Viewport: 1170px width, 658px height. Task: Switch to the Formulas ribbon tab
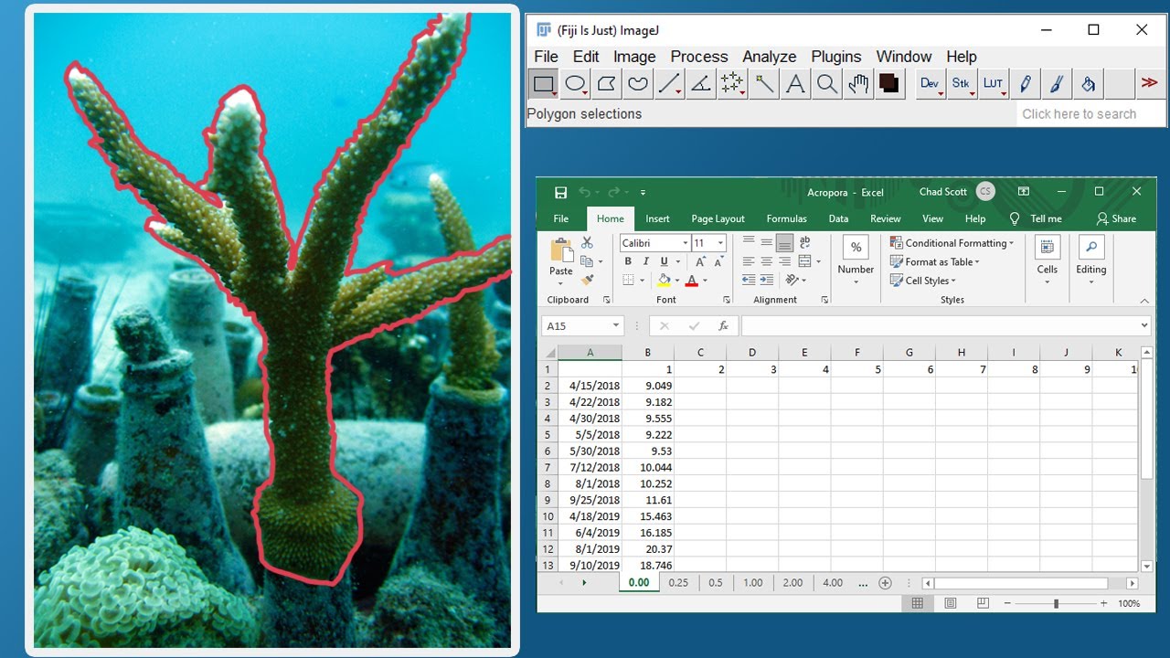[786, 219]
